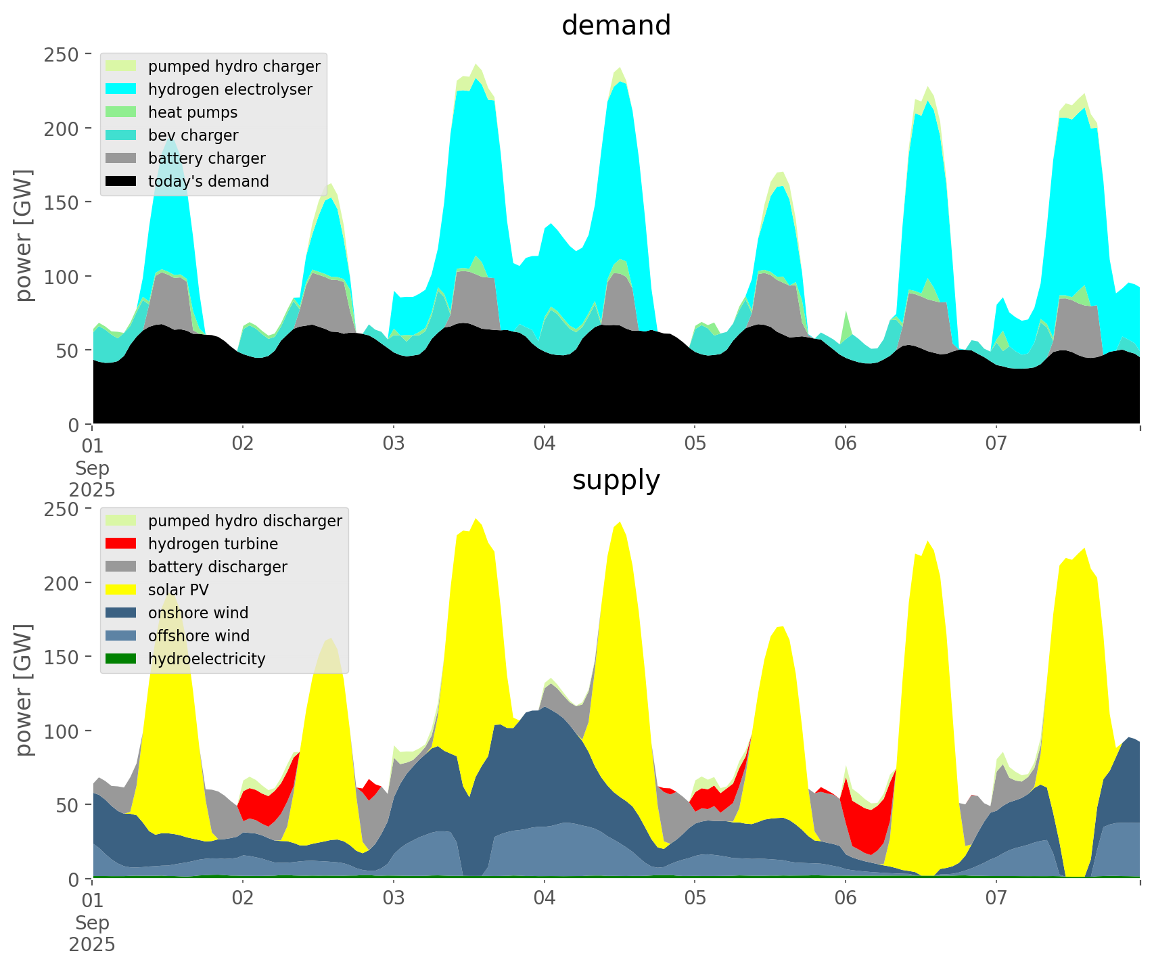
Task: Click the black today's demand legend swatch
Action: click(x=122, y=181)
